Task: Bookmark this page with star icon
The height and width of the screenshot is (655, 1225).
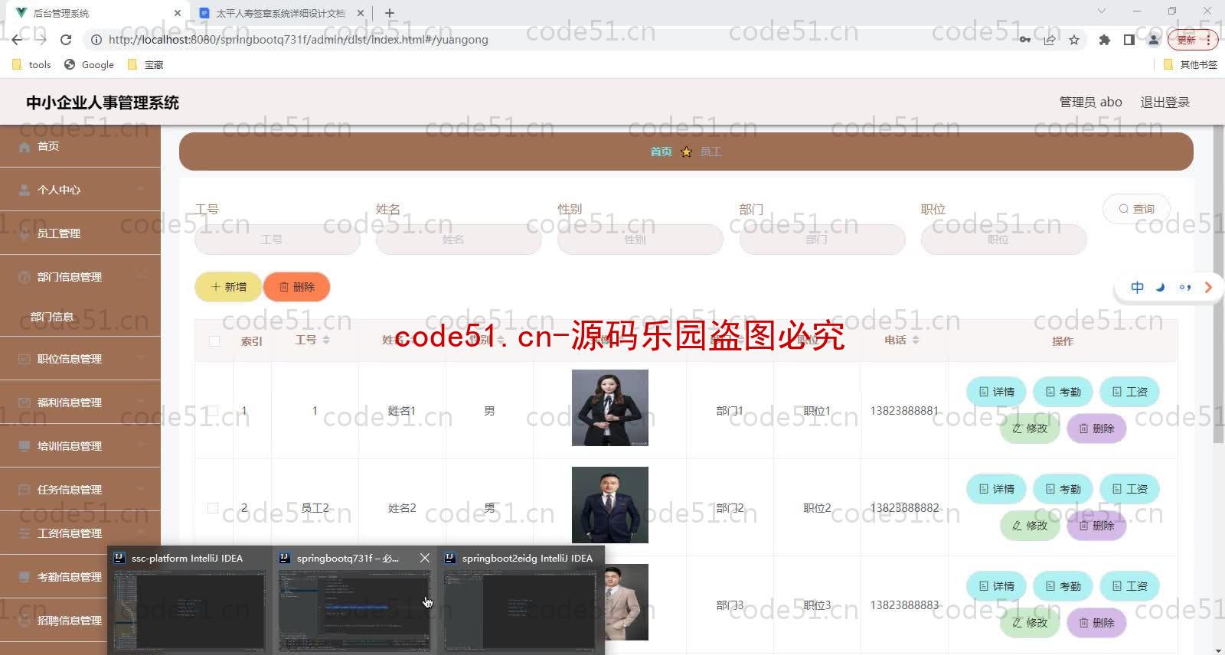Action: click(x=1074, y=40)
